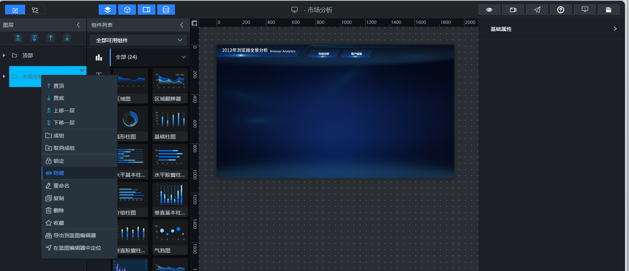629x271 pixels.
Task: Choose 锁定 from context menu
Action: click(79, 161)
